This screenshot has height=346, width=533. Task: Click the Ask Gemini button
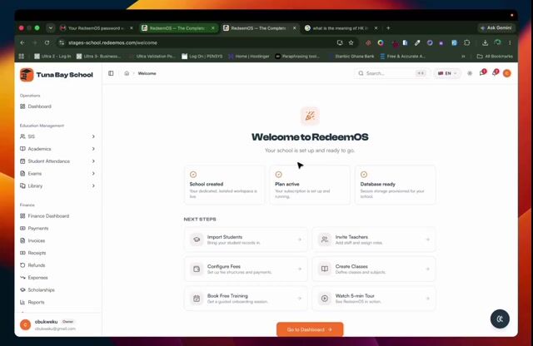tap(496, 27)
